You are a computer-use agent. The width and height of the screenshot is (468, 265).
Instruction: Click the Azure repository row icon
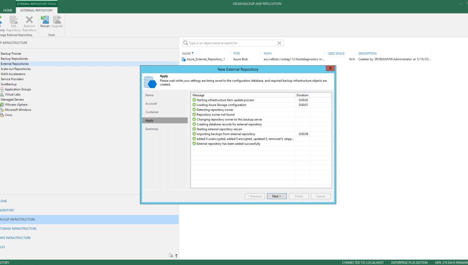click(x=184, y=59)
